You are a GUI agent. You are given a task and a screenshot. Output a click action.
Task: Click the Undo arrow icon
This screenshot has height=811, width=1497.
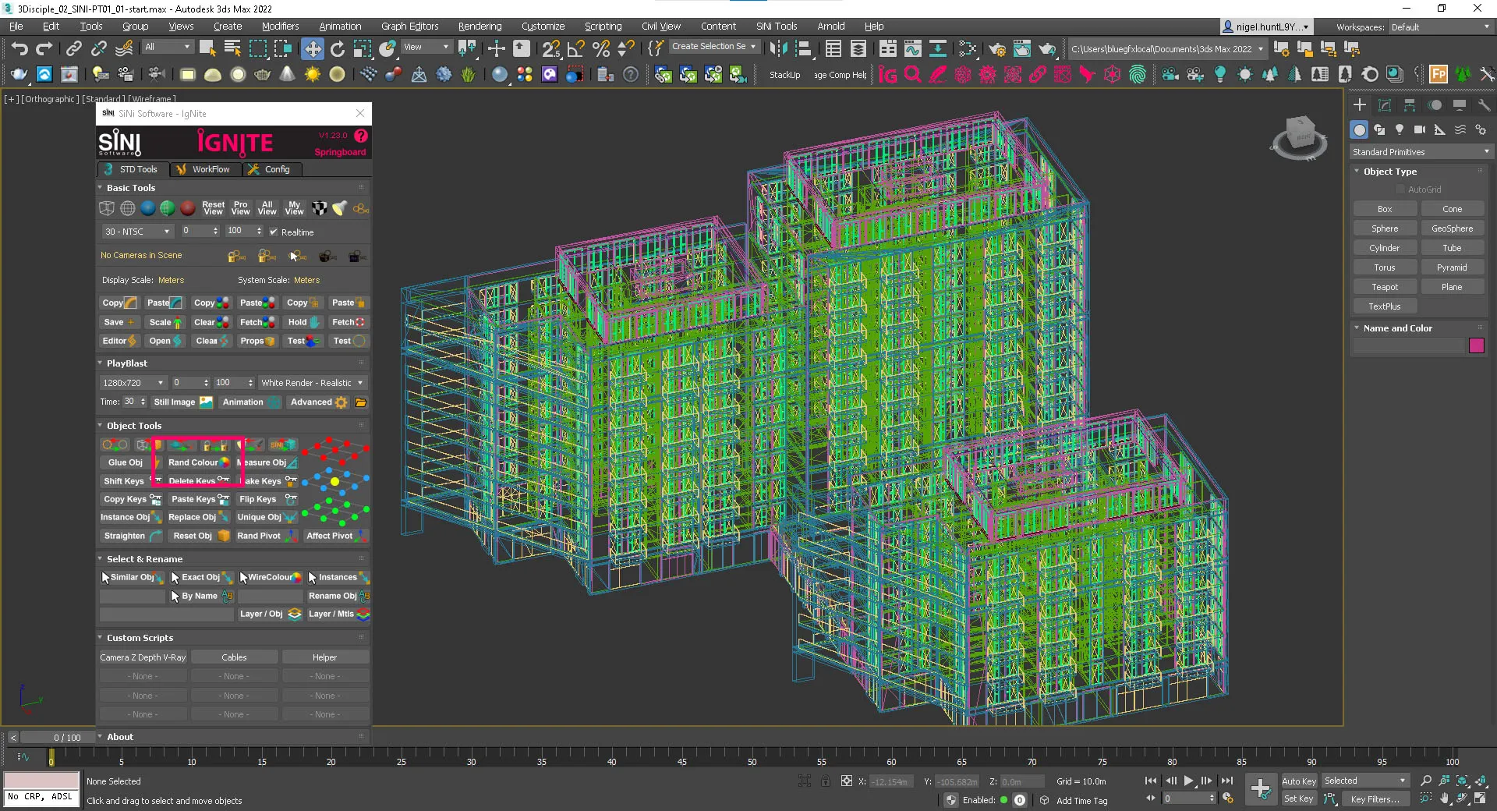point(19,49)
